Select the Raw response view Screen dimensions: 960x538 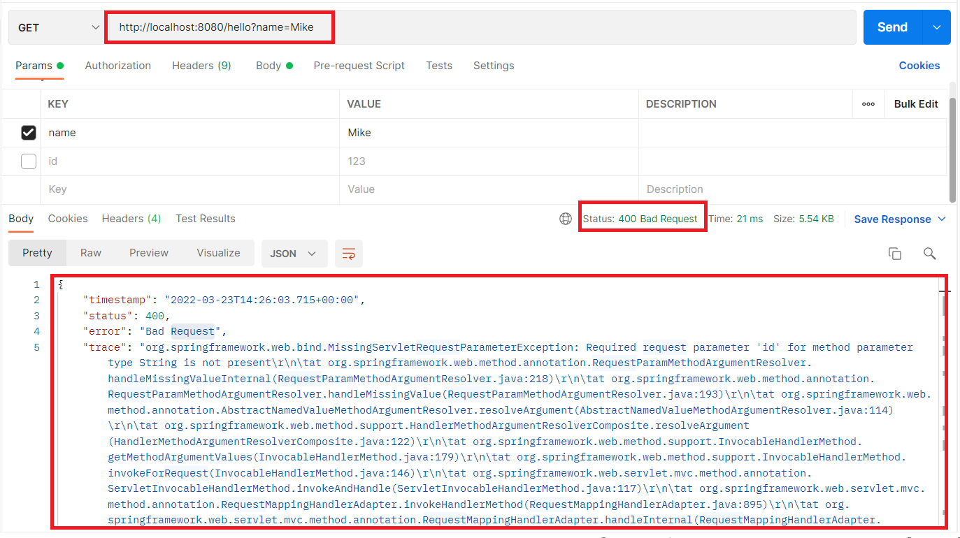(91, 253)
